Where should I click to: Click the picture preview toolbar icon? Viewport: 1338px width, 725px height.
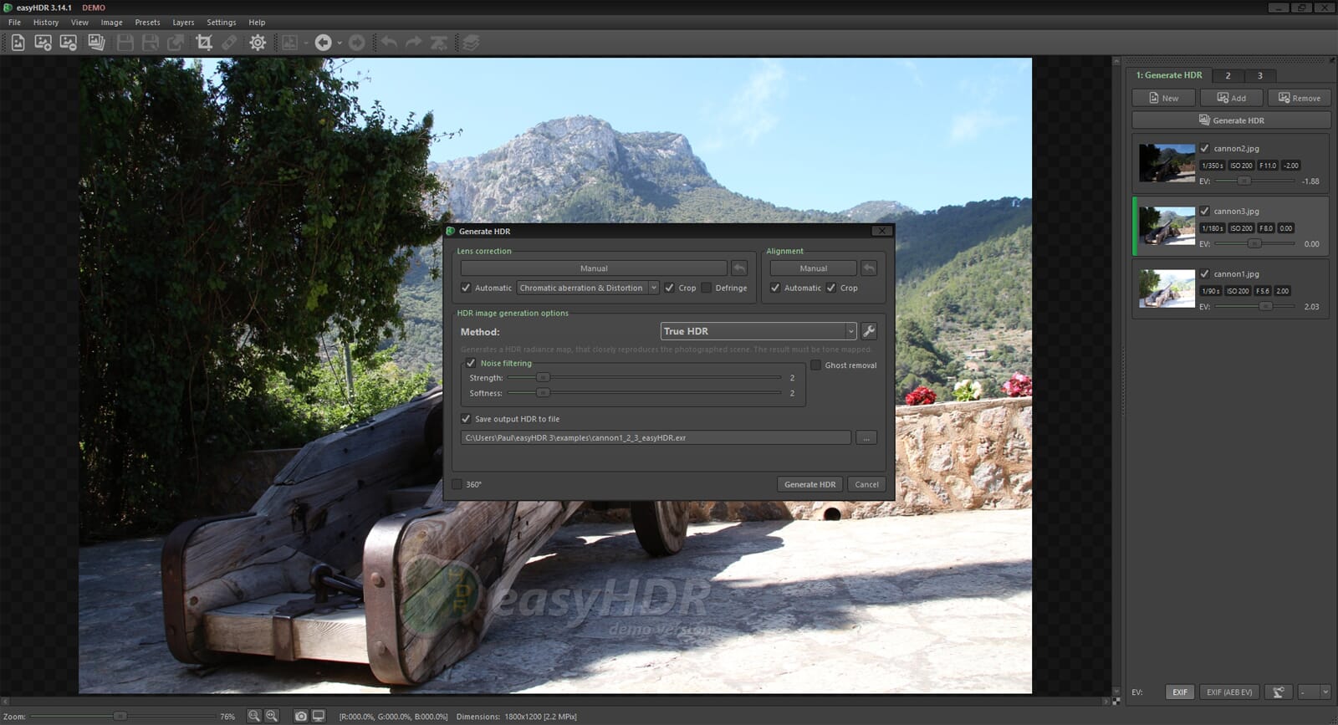(x=289, y=43)
